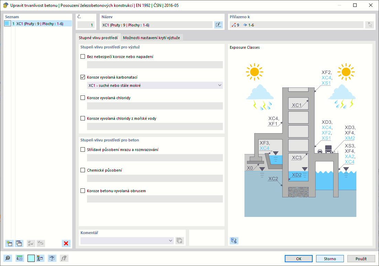Check Koroze vyvolaná chloridy z mořské vody

coord(83,118)
